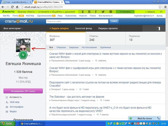
Task: Open notifications icon in dark navigation bar
Action: [x=158, y=28]
